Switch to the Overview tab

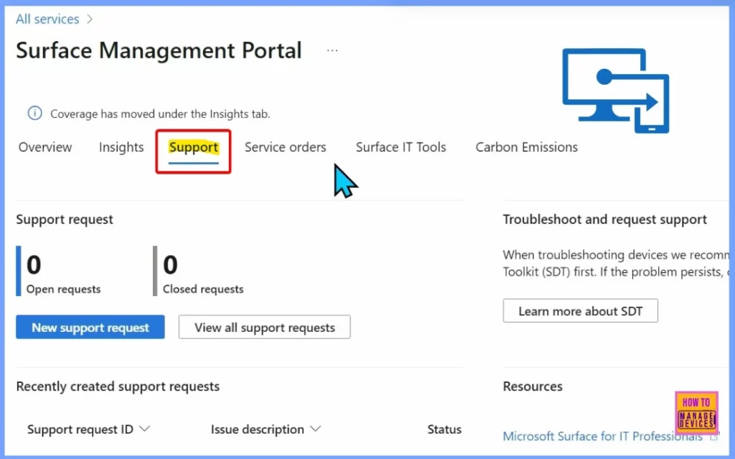[45, 147]
